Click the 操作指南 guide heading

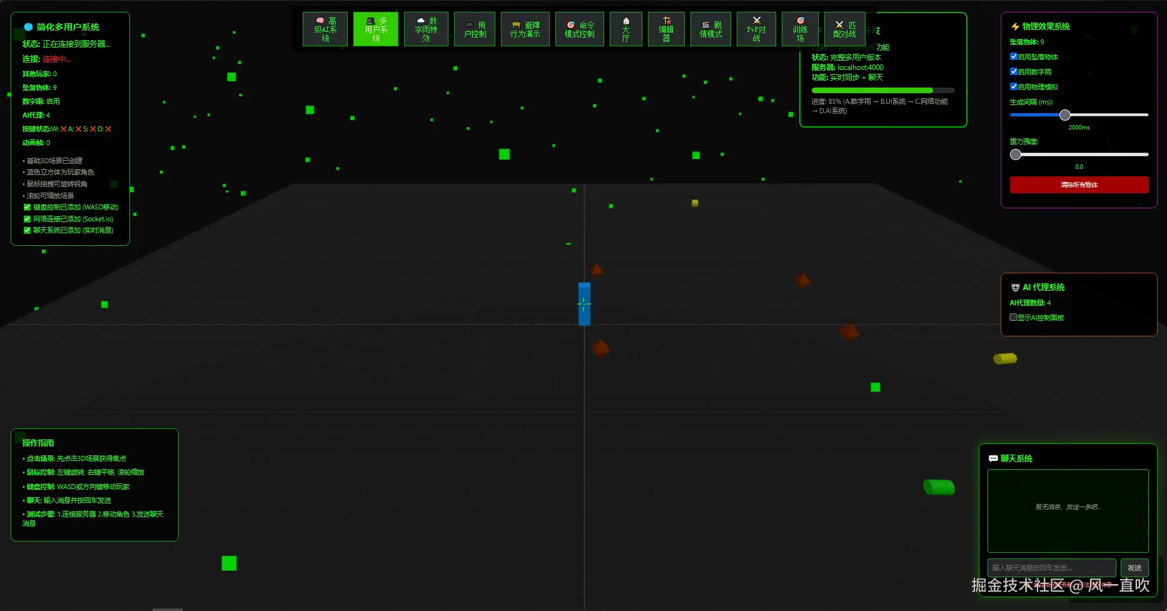tap(38, 443)
